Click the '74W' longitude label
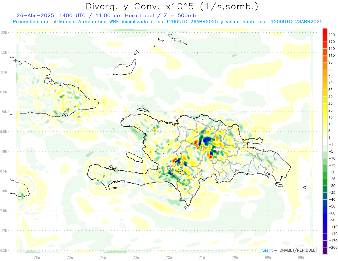Screen dimensions: 338x261 103,257
